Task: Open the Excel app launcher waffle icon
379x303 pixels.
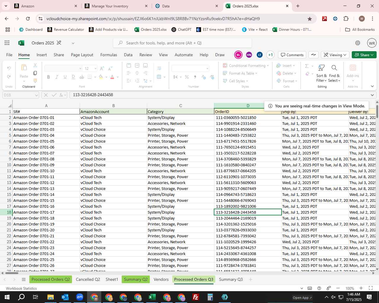Action: 7,43
